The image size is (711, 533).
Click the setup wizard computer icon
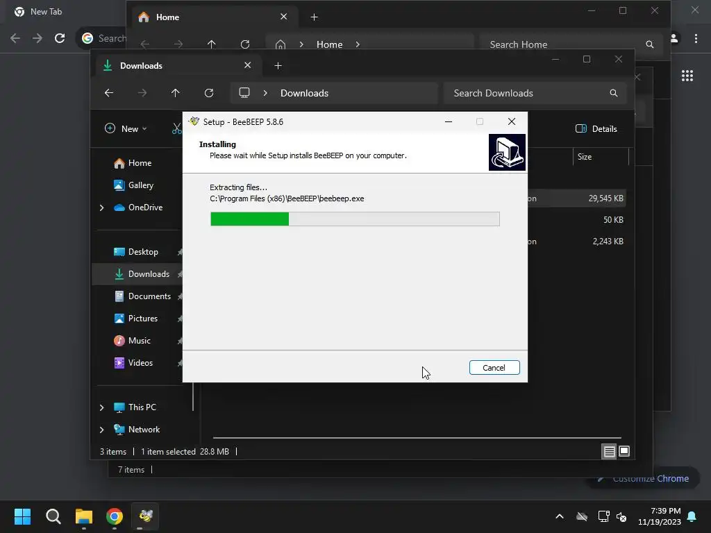click(x=507, y=152)
